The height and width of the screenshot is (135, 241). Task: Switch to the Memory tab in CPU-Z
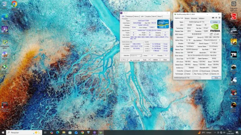tap(137, 16)
